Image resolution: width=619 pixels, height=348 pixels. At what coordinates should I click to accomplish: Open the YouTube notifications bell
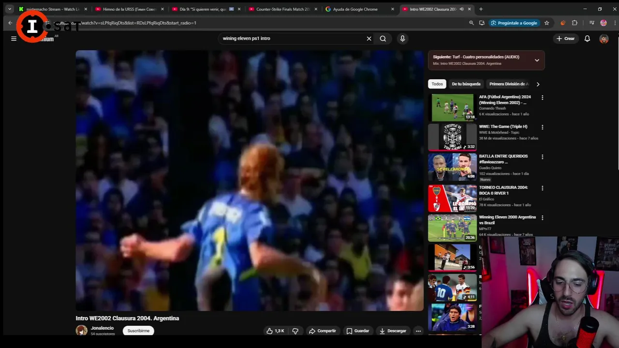pos(587,39)
